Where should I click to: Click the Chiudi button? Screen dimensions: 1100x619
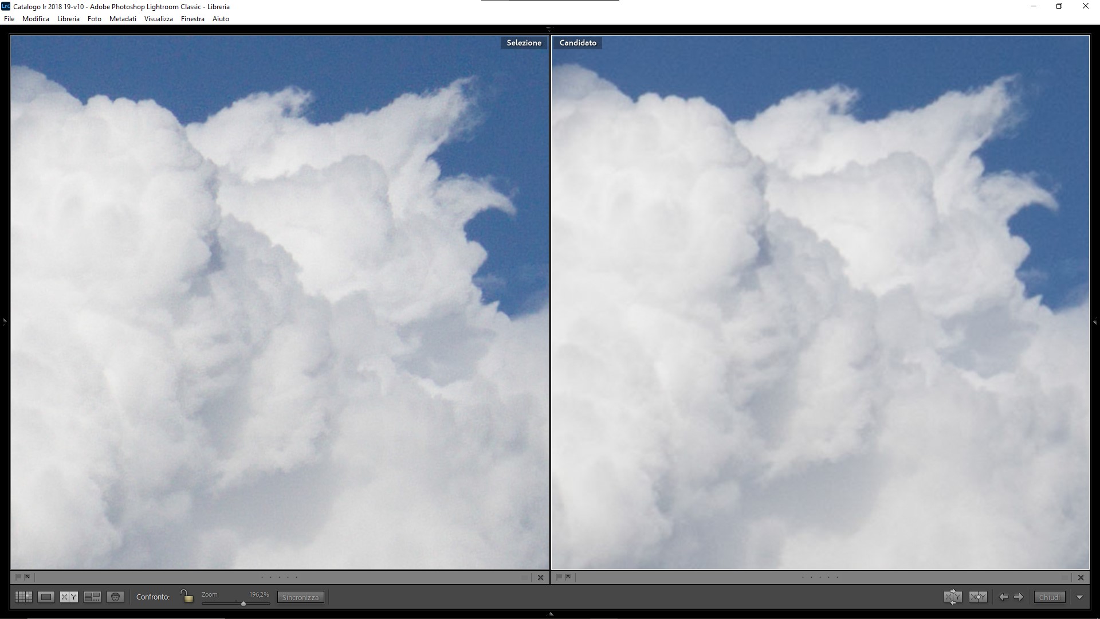(x=1050, y=597)
